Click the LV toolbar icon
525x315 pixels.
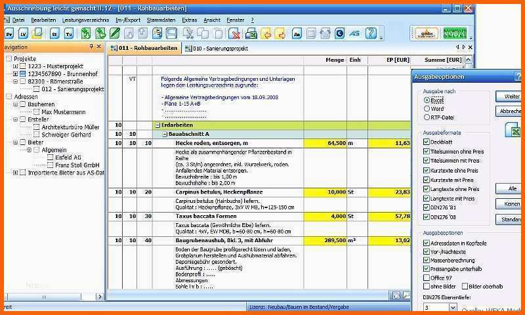pyautogui.click(x=23, y=34)
